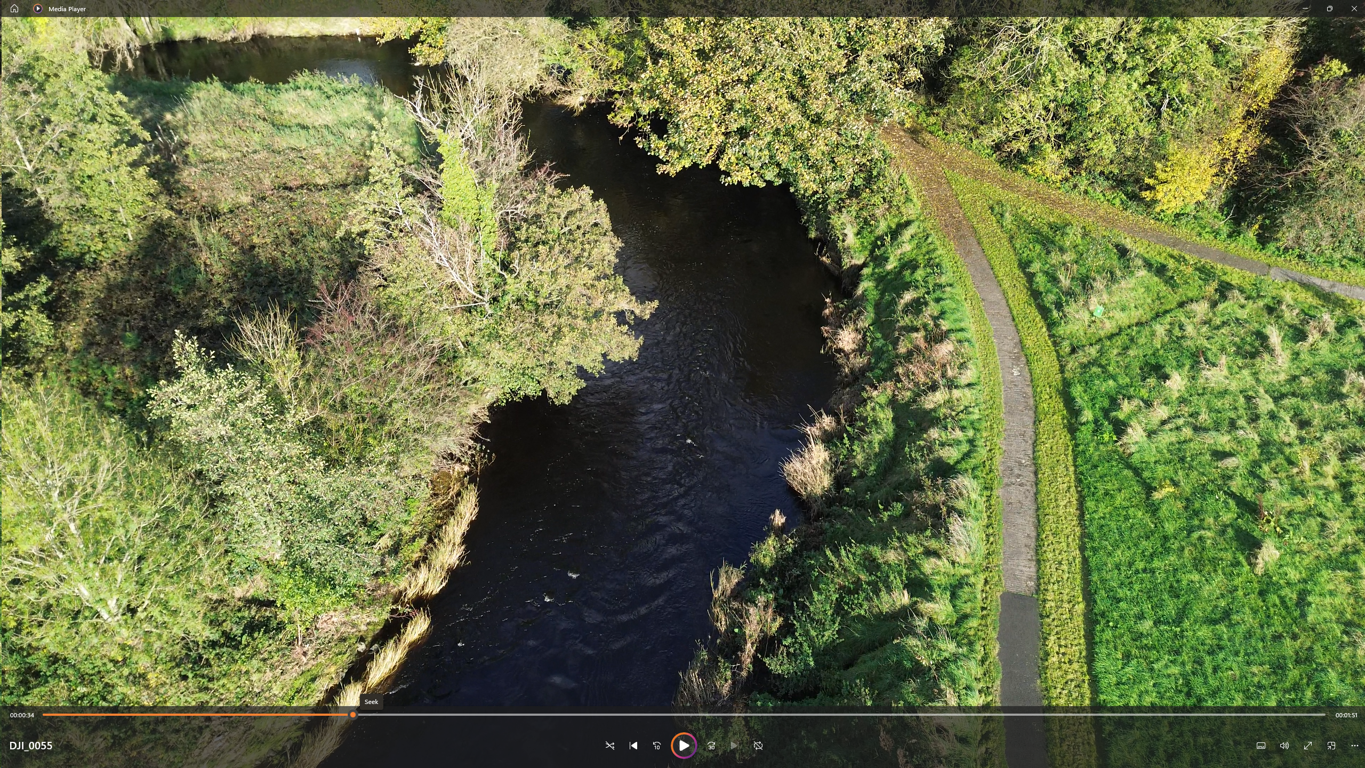Click the greyed-out next track button

(x=734, y=746)
